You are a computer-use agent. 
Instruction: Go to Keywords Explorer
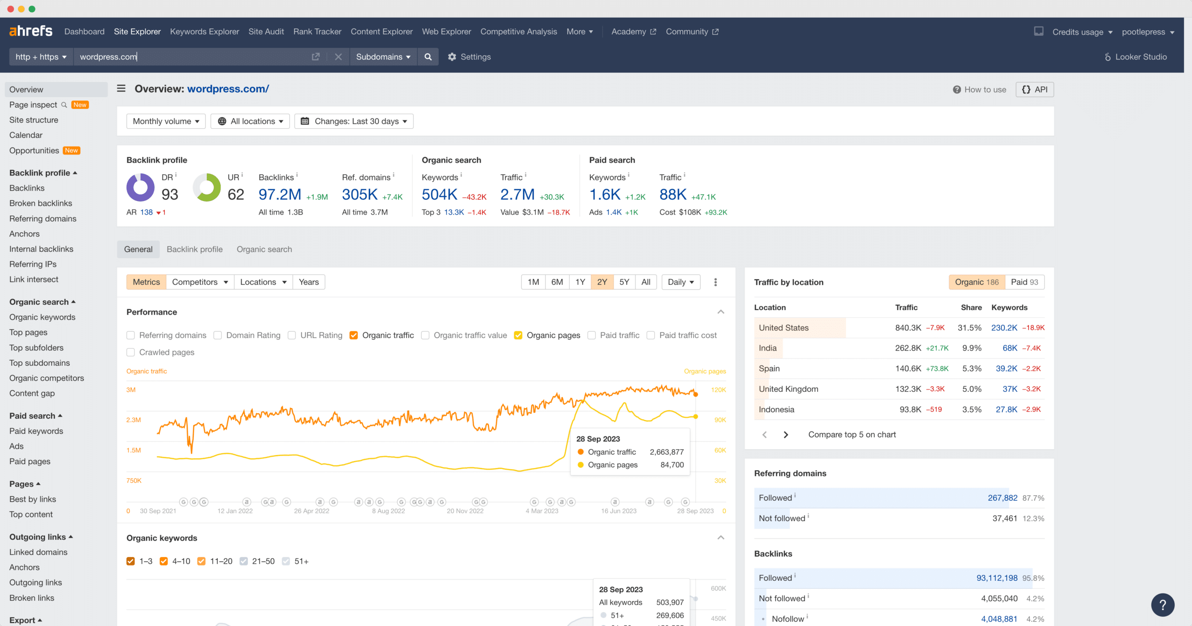204,31
